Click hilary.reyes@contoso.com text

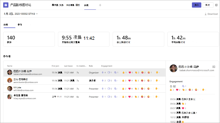25,99
